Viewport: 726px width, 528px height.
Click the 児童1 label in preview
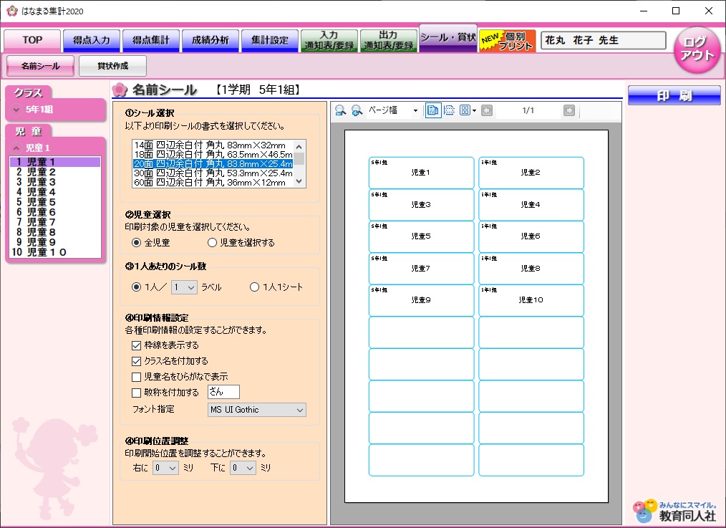pyautogui.click(x=421, y=173)
